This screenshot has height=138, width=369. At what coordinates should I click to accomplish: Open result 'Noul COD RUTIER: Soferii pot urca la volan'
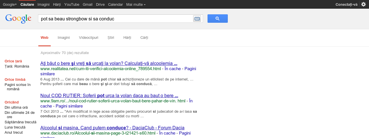click(x=109, y=95)
